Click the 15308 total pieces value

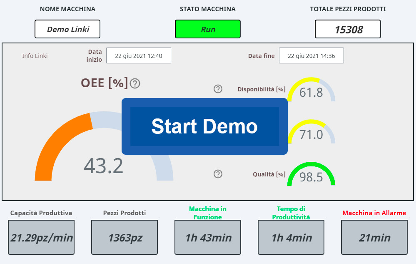[348, 29]
